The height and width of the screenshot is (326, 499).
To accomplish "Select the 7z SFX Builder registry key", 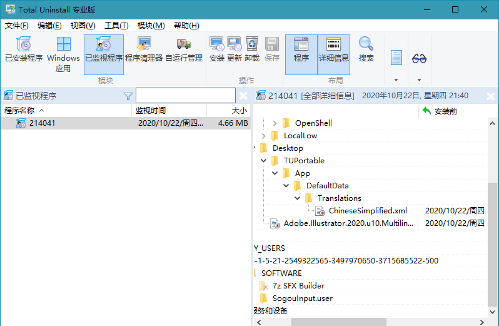I will tap(298, 286).
